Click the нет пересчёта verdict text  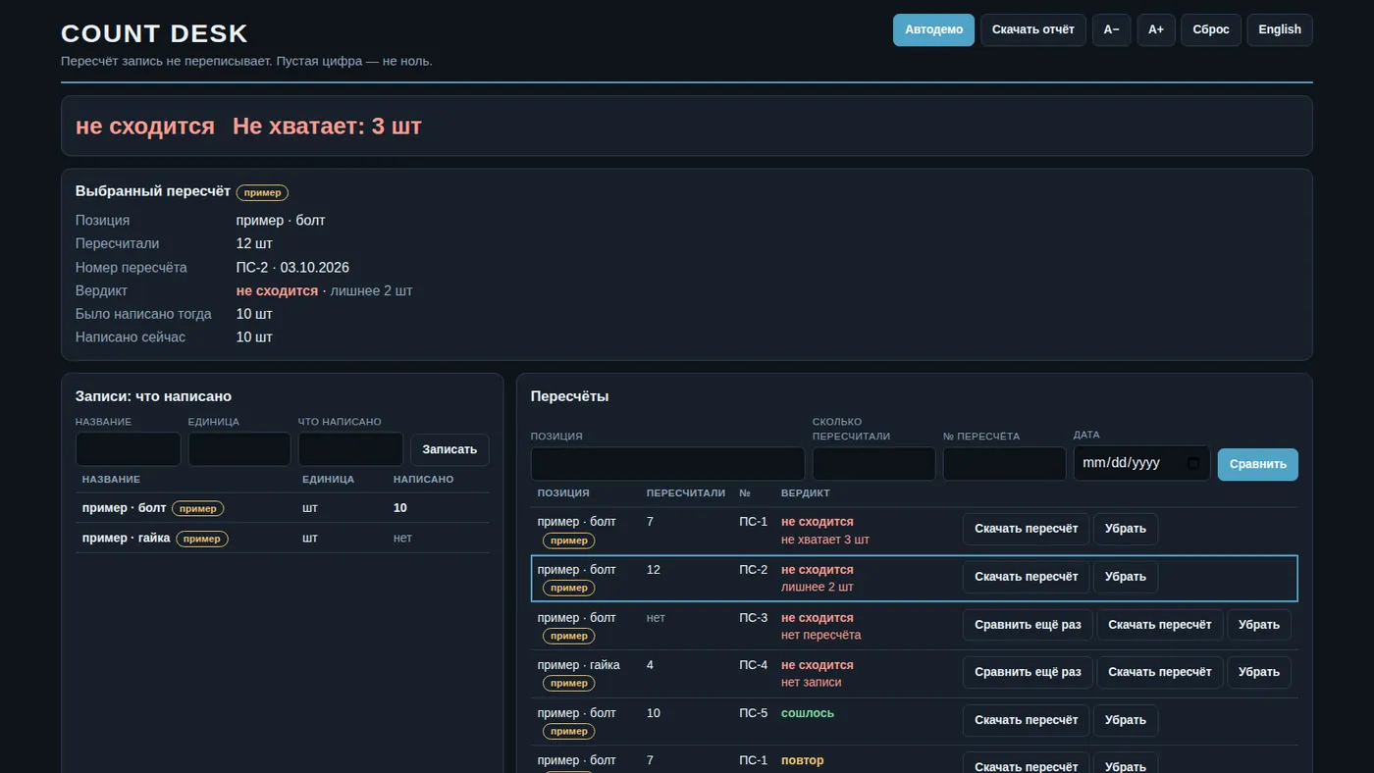coord(820,635)
